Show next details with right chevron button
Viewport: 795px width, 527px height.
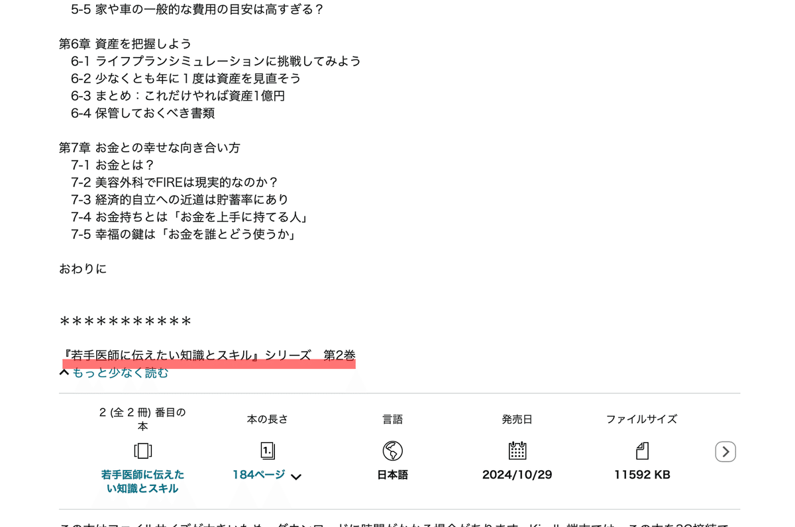click(x=725, y=452)
